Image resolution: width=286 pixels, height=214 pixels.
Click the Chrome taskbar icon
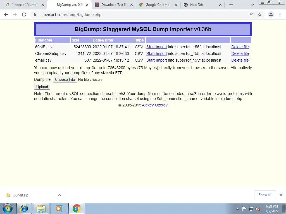click(77, 208)
